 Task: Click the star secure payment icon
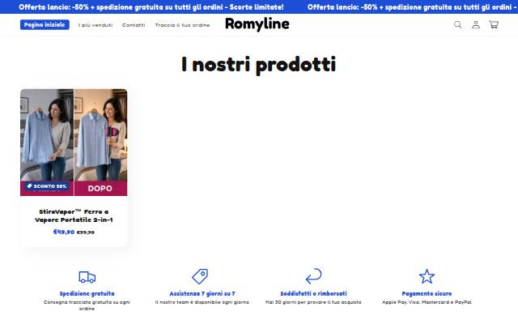pyautogui.click(x=427, y=276)
